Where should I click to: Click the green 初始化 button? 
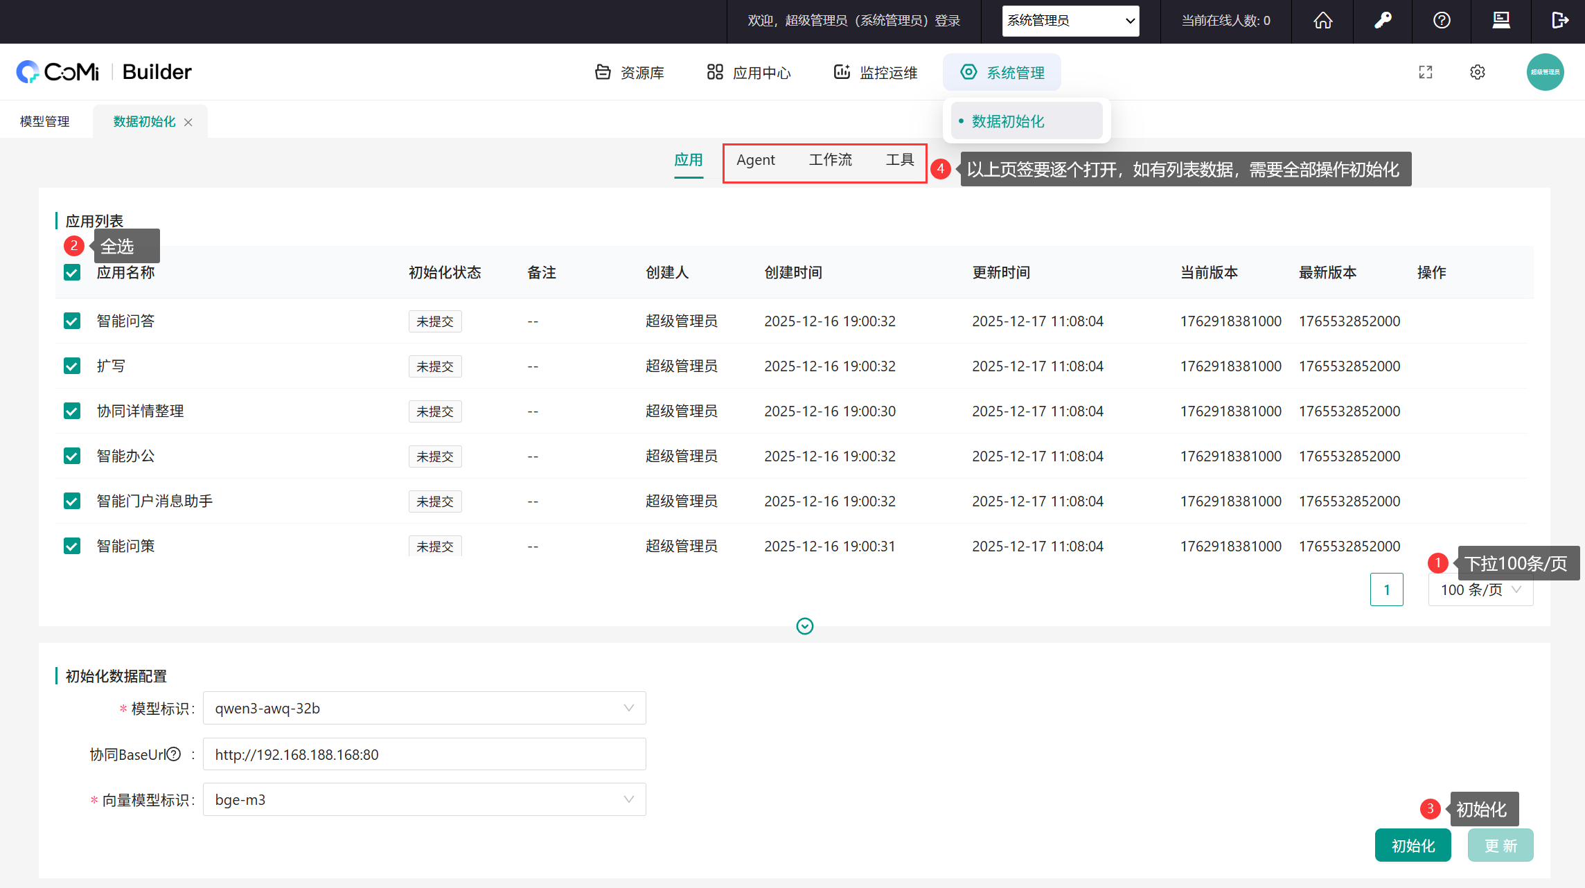point(1413,846)
